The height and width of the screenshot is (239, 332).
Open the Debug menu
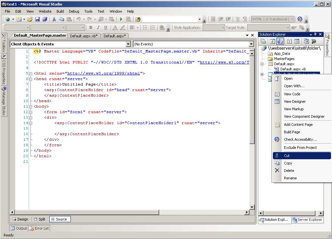[74, 11]
